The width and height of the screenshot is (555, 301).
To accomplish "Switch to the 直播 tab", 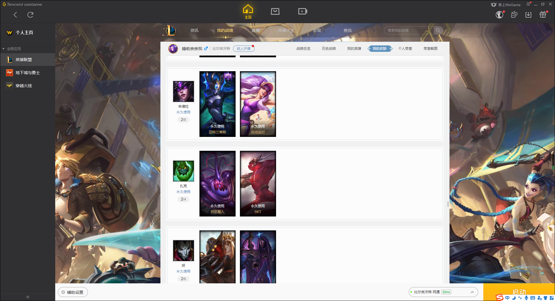I will [256, 30].
